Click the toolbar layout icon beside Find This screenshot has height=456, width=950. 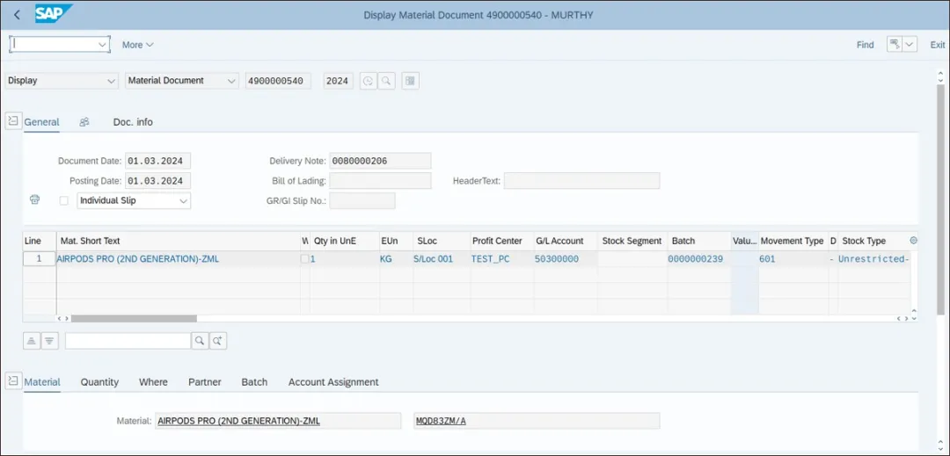pos(895,45)
